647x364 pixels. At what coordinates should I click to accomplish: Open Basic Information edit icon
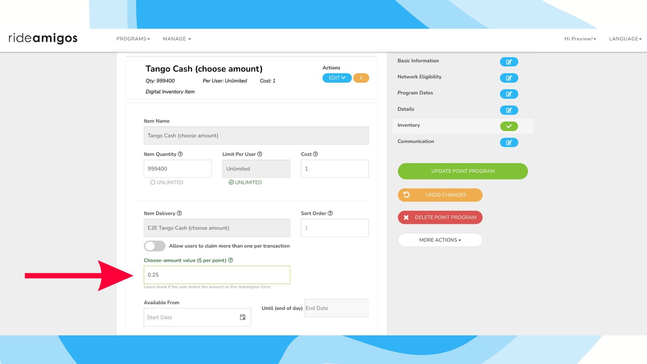[509, 62]
